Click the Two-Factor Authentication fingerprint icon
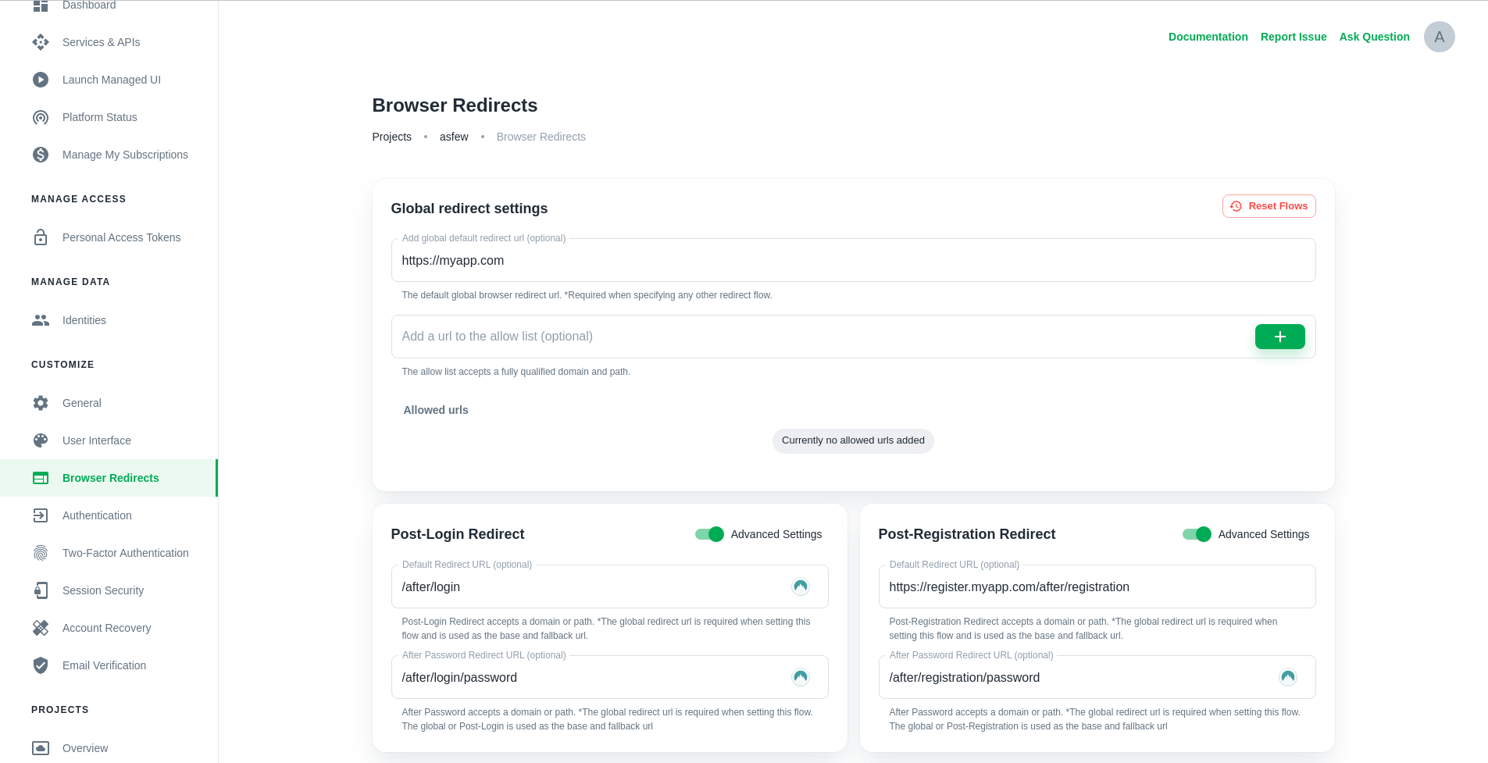The width and height of the screenshot is (1488, 763). [x=41, y=553]
